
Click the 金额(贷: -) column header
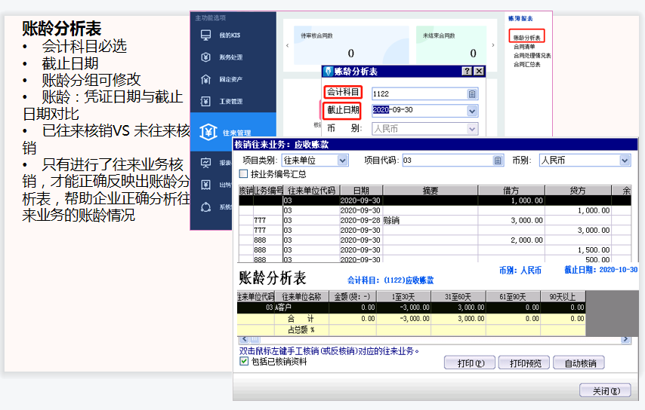[x=352, y=296]
